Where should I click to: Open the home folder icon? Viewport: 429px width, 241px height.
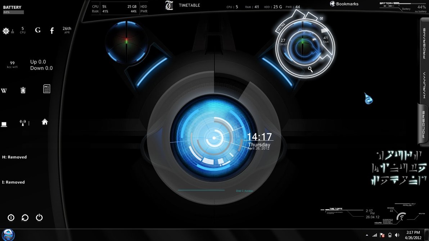[x=45, y=122]
